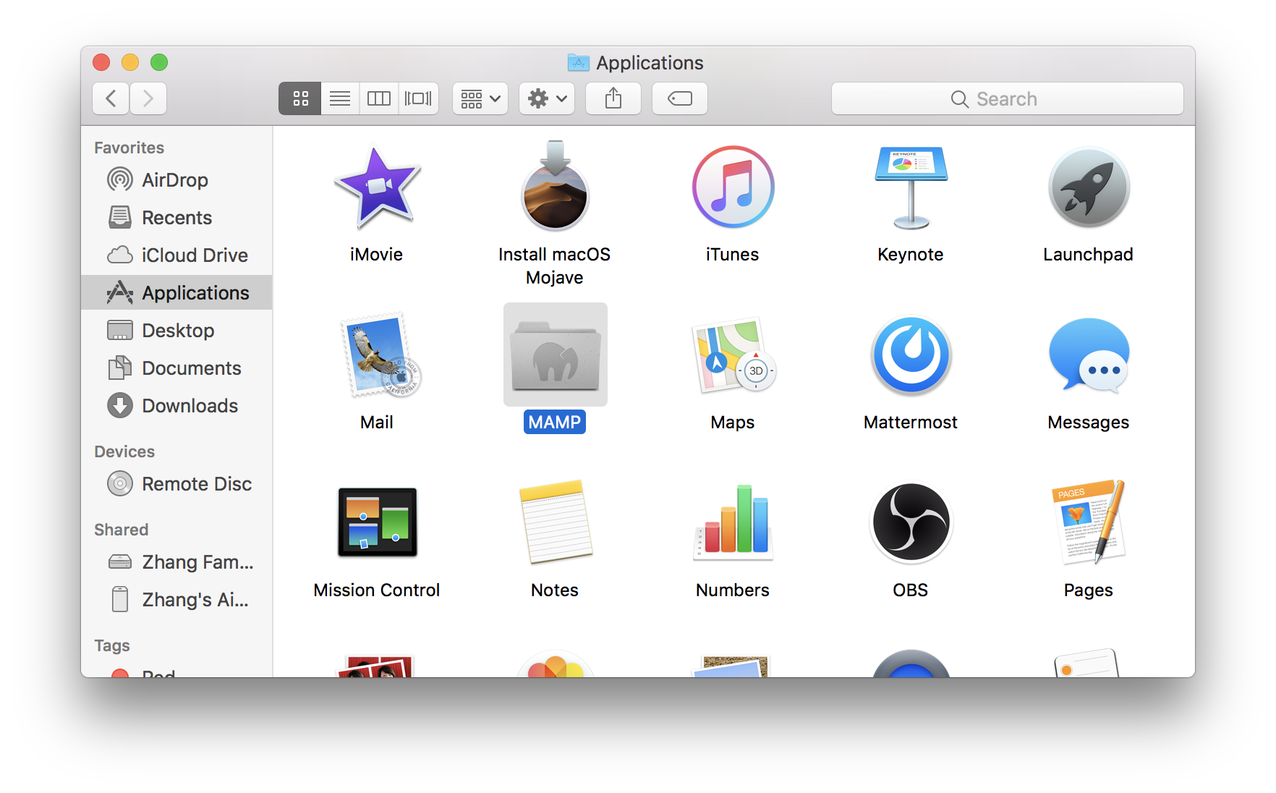Screen dimensions: 1276x793
Task: Click the Search field
Action: 1007,99
